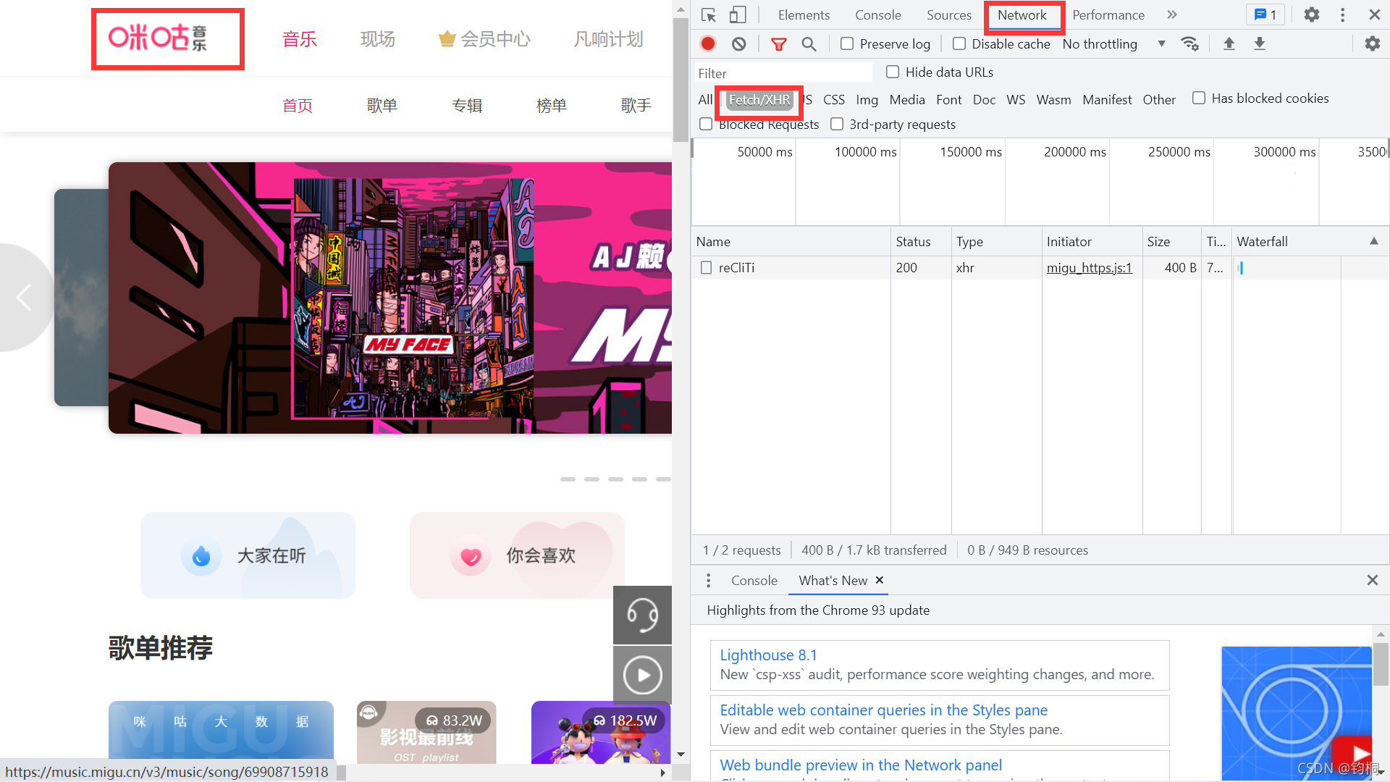Viewport: 1390px width, 782px height.
Task: Open the drawer three-dot menu beside Console
Action: click(709, 581)
